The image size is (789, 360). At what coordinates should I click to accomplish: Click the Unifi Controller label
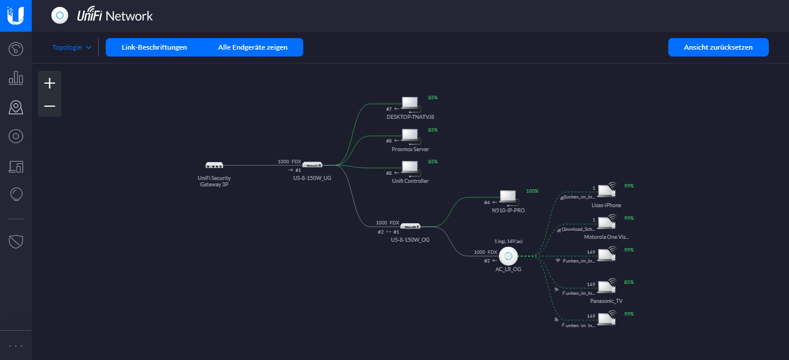point(410,181)
